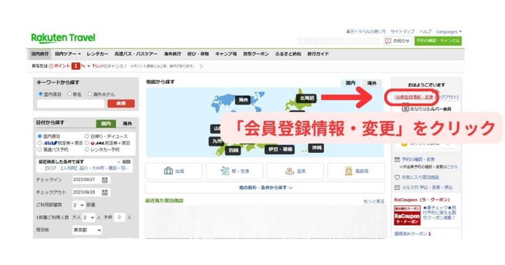Open the お知らせ notifications icon button
The height and width of the screenshot is (265, 505).
click(398, 41)
